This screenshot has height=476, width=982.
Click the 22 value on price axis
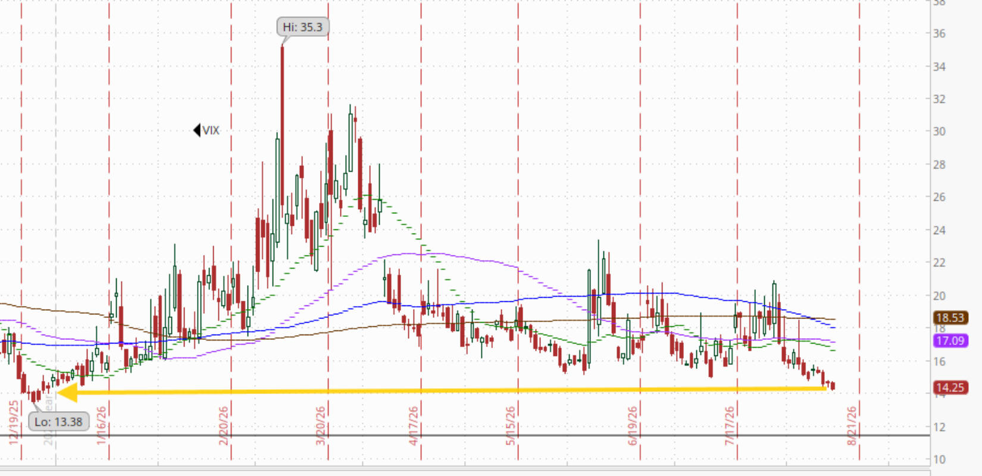(939, 263)
